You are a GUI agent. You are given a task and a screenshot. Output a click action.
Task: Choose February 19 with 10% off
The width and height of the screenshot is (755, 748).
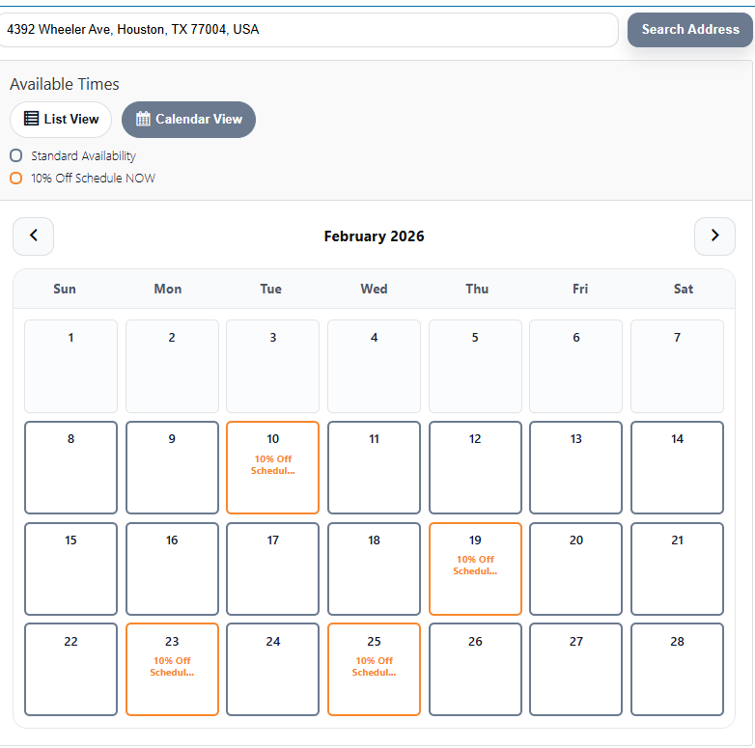(475, 568)
